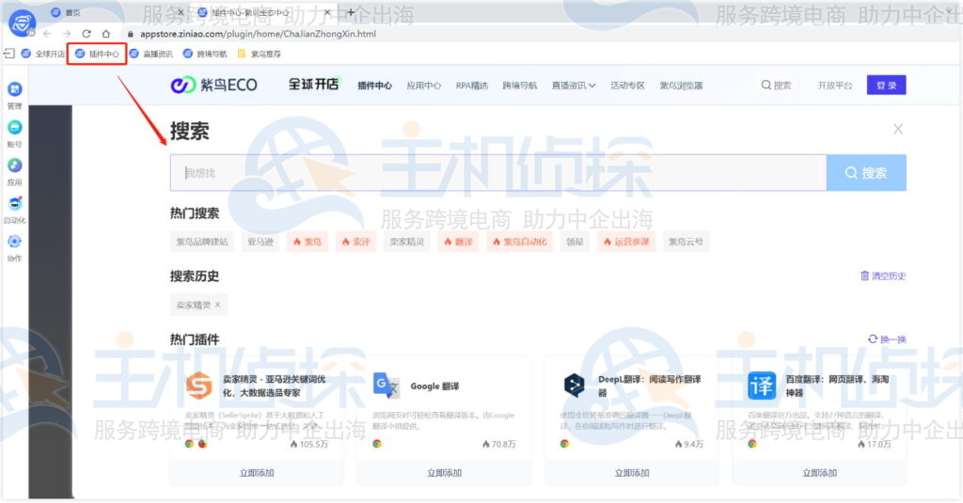Viewport: 963px width, 503px height.
Task: Switch to the 首页 browser tab
Action: 117,12
